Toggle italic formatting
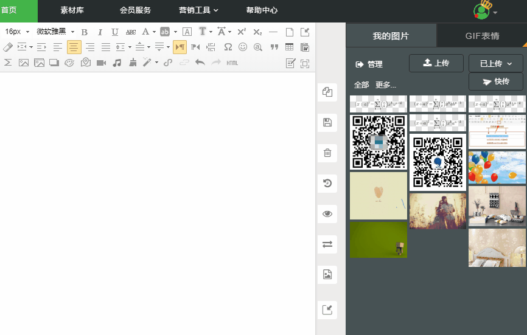The image size is (527, 335). point(100,32)
